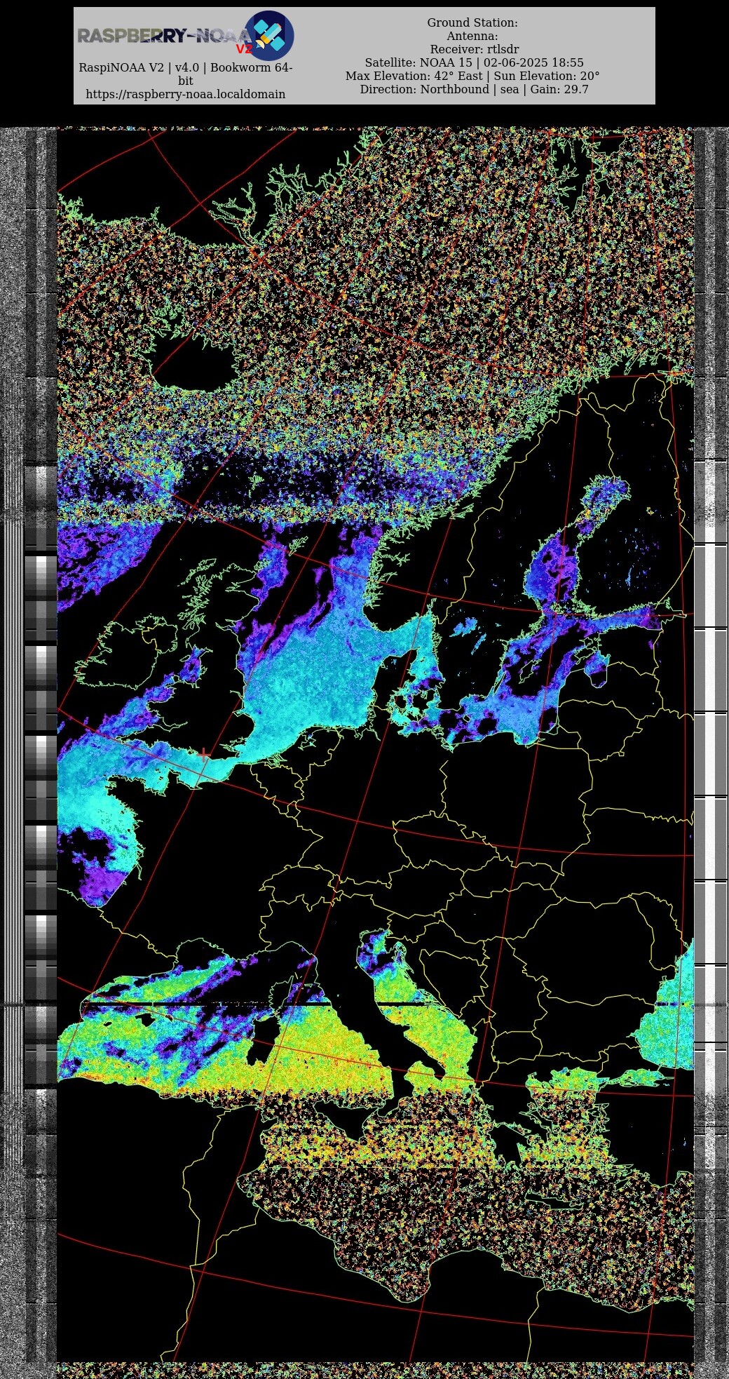This screenshot has height=1379, width=729.
Task: Click the red ground station cross marker on the map
Action: pyautogui.click(x=204, y=755)
